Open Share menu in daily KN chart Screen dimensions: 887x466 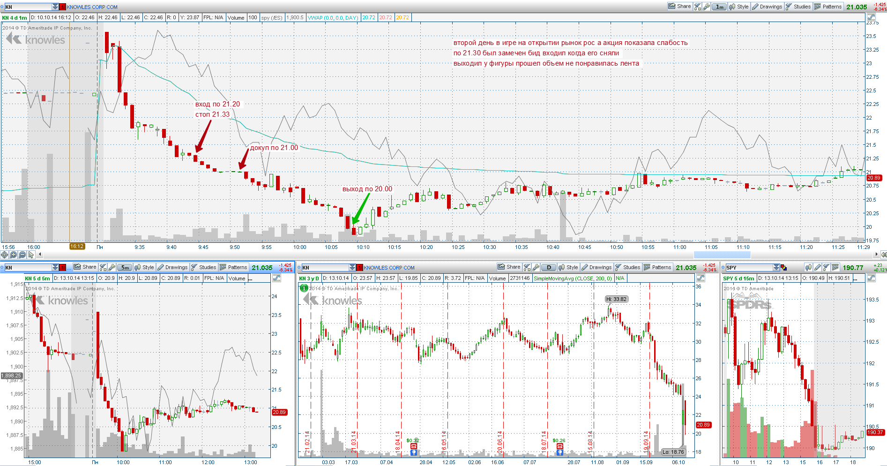pos(509,267)
